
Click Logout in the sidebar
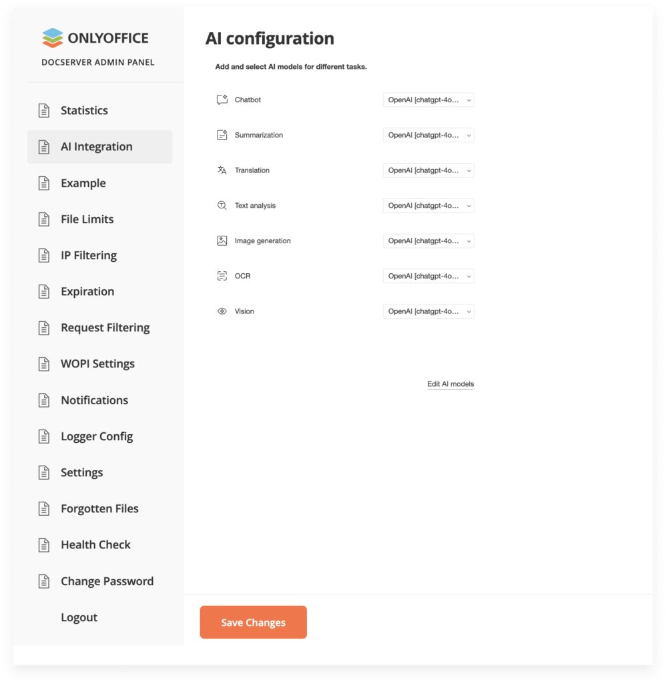click(79, 618)
